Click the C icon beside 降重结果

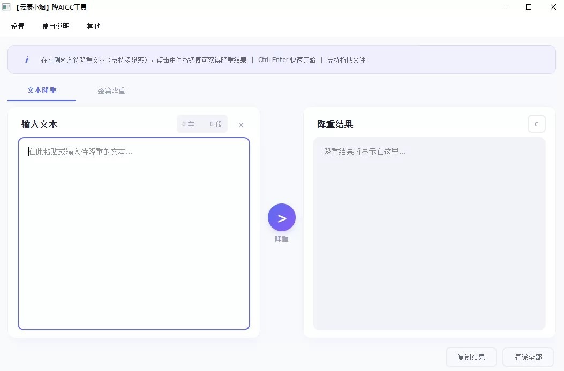click(536, 124)
